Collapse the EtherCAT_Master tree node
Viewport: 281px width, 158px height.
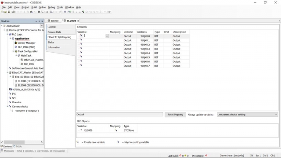click(x=7, y=72)
